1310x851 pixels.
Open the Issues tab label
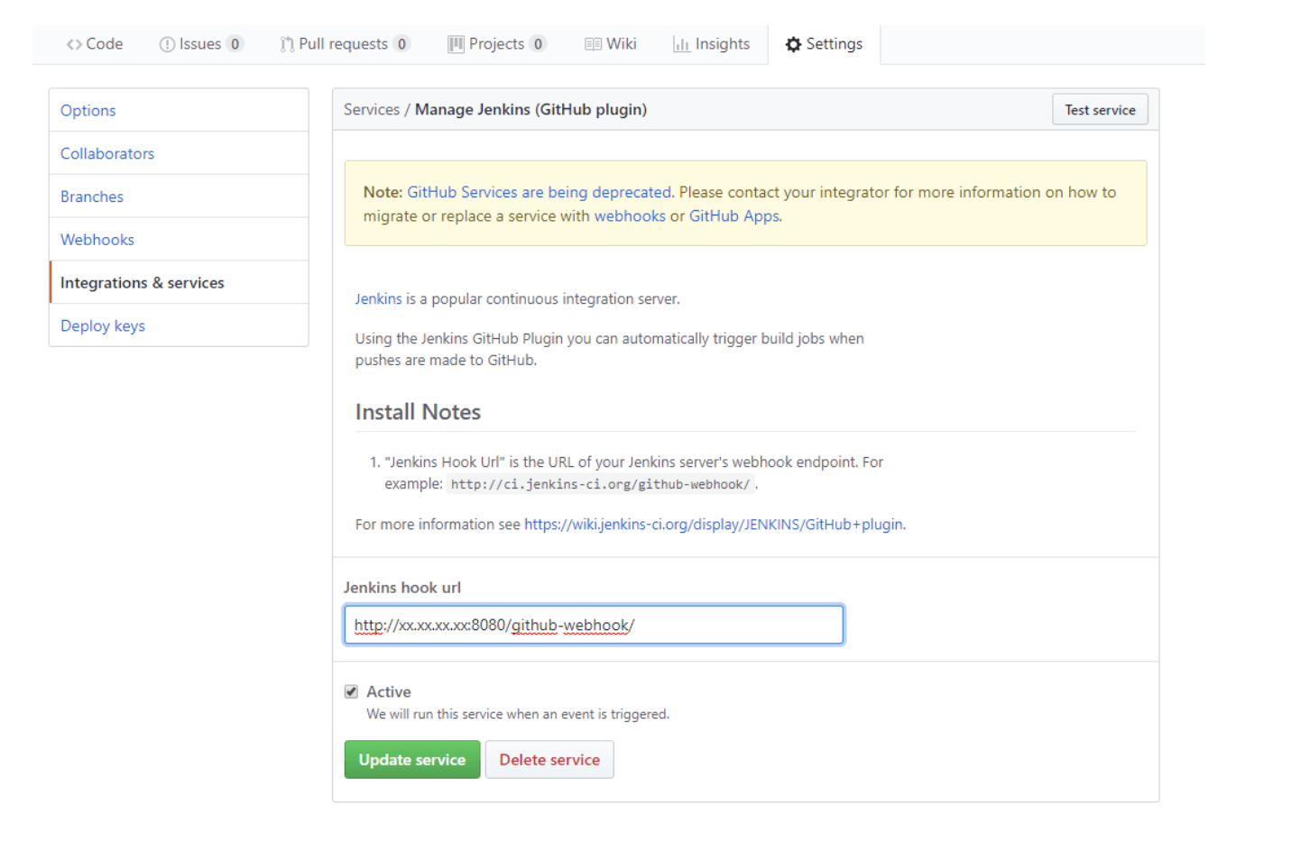click(200, 43)
